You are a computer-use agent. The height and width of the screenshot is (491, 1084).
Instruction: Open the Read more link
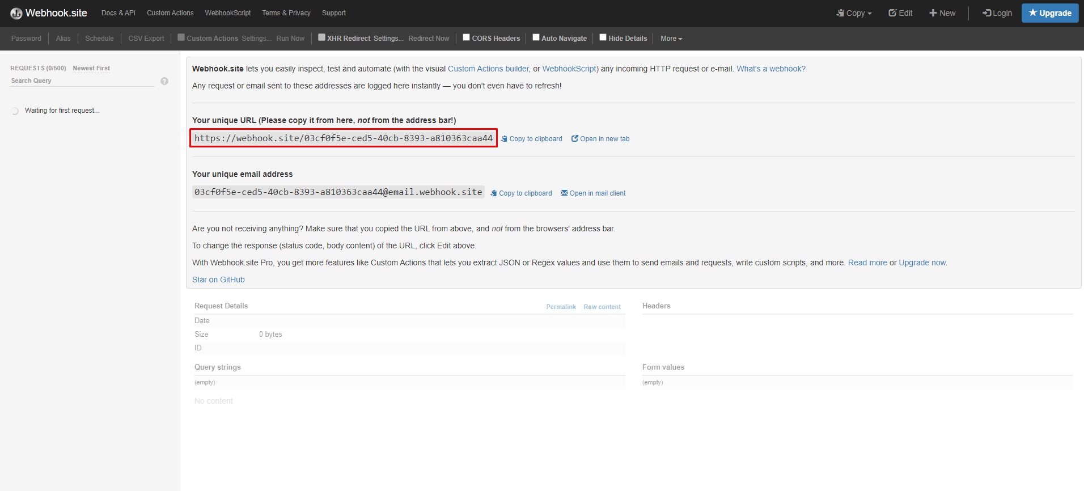pos(867,263)
